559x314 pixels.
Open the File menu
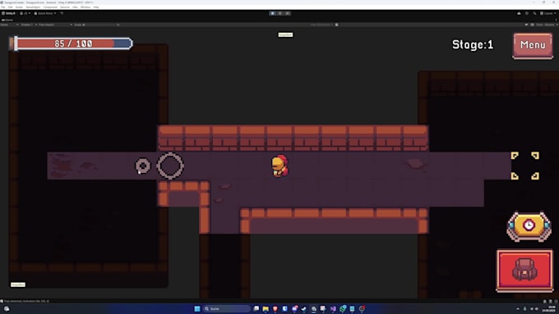click(x=2, y=7)
